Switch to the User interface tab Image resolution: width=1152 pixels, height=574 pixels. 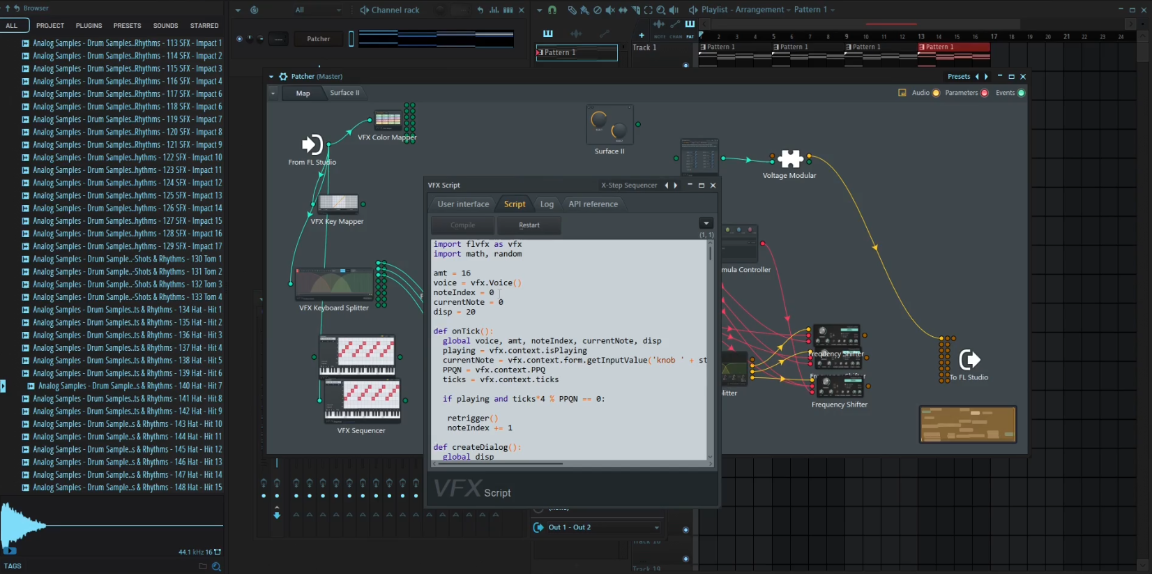463,204
